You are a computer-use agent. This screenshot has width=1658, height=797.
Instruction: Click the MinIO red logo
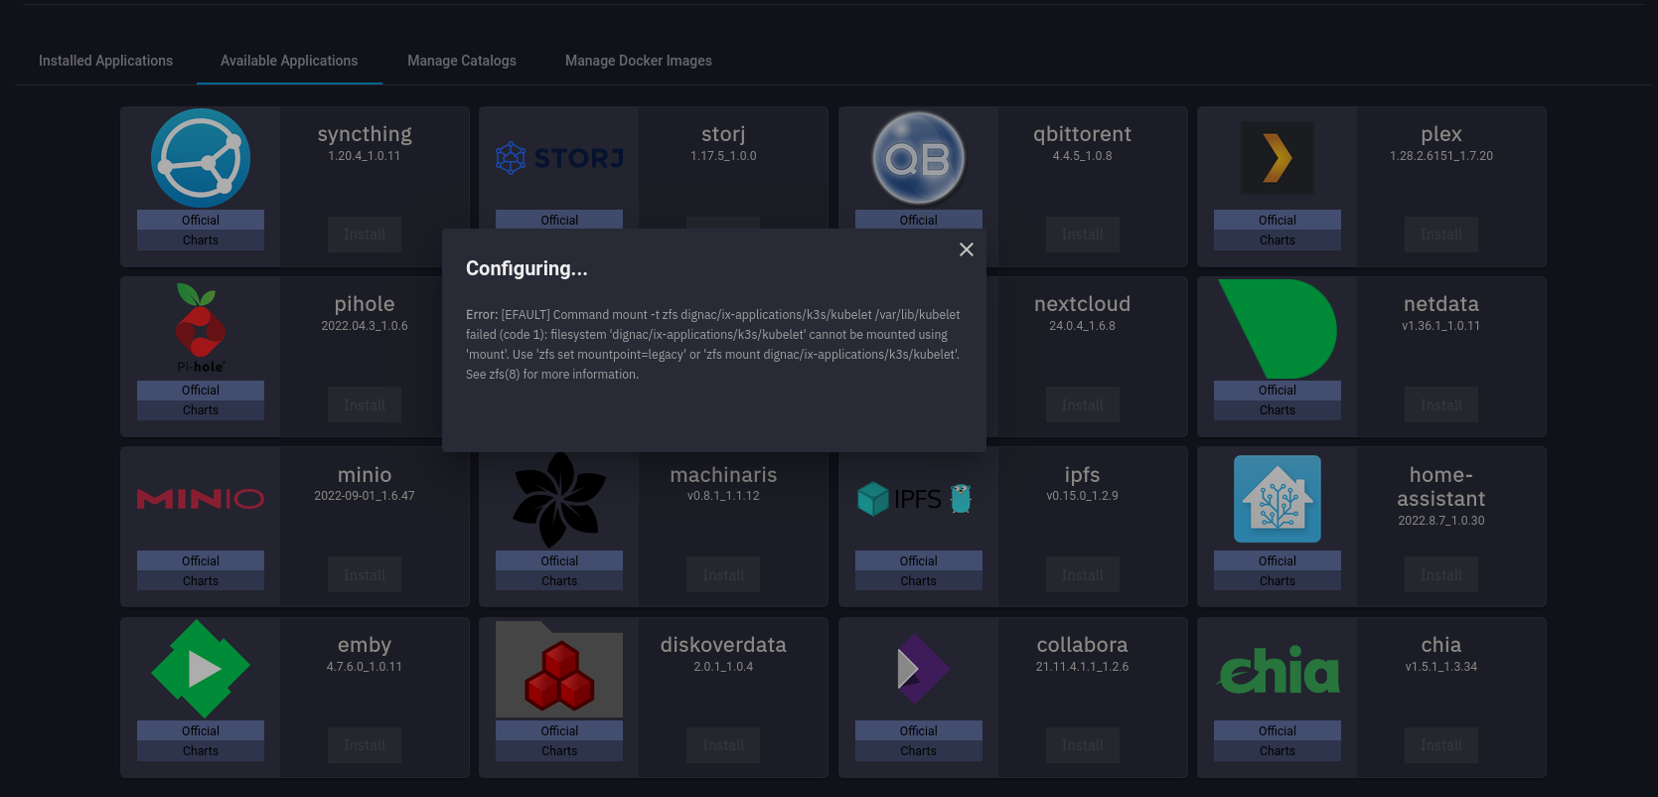201,499
